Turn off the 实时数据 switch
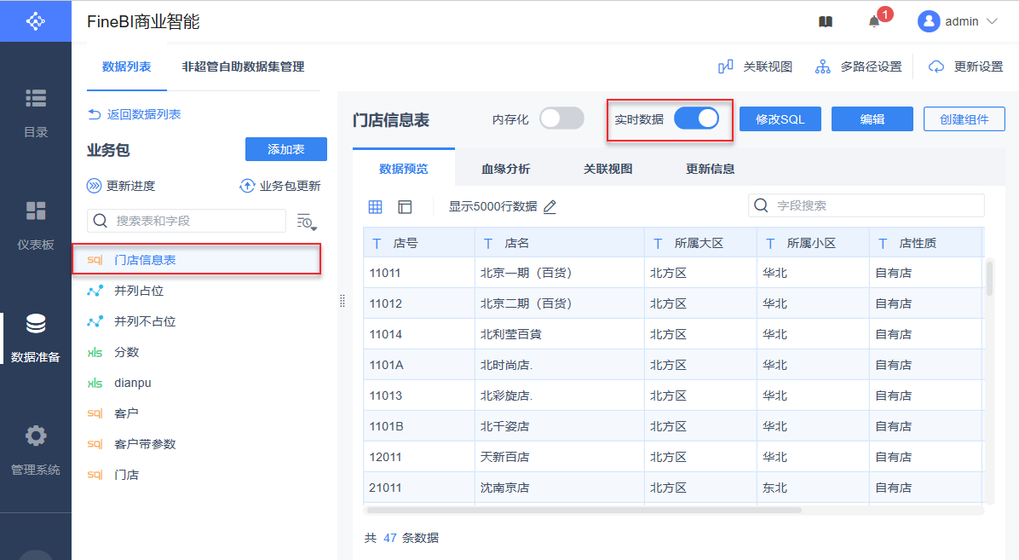 [696, 119]
